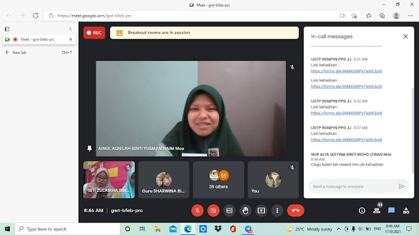
Task: Open the Favorites list button
Action: click(369, 16)
